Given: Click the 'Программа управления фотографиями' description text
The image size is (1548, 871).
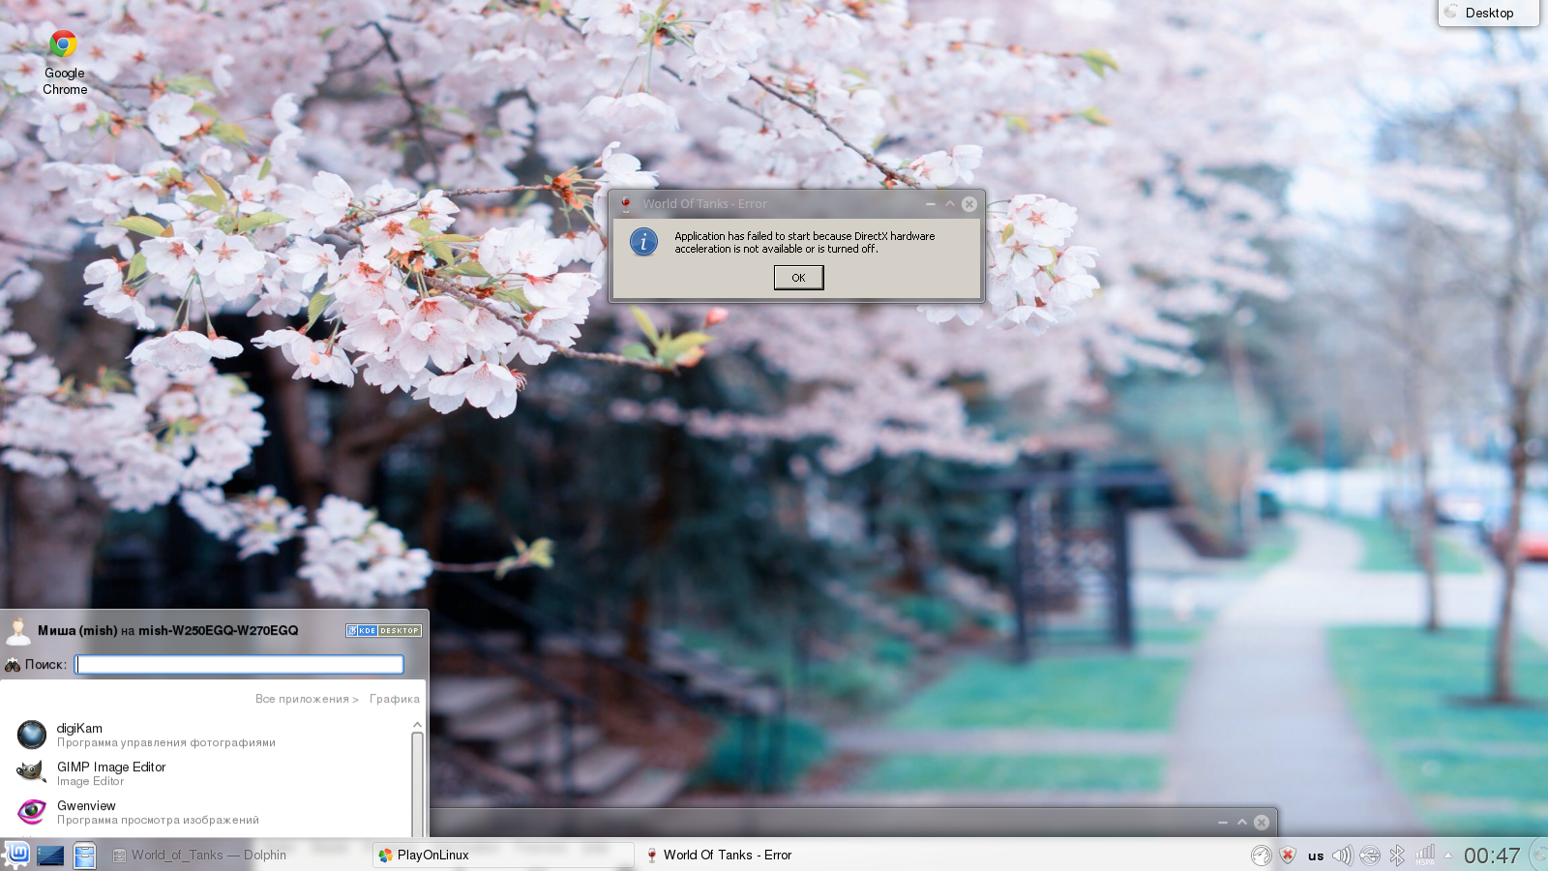Looking at the screenshot, I should click(x=166, y=743).
